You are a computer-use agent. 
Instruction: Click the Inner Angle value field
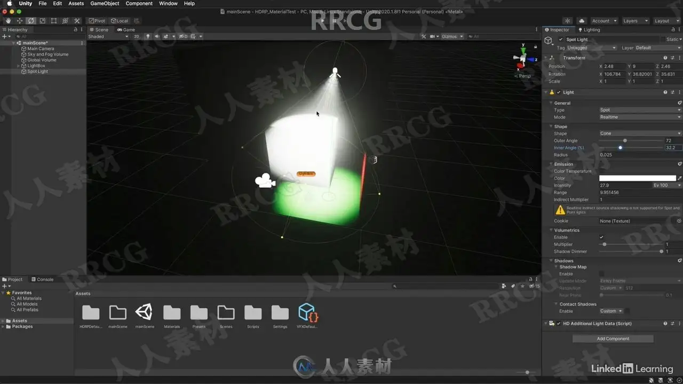click(673, 148)
